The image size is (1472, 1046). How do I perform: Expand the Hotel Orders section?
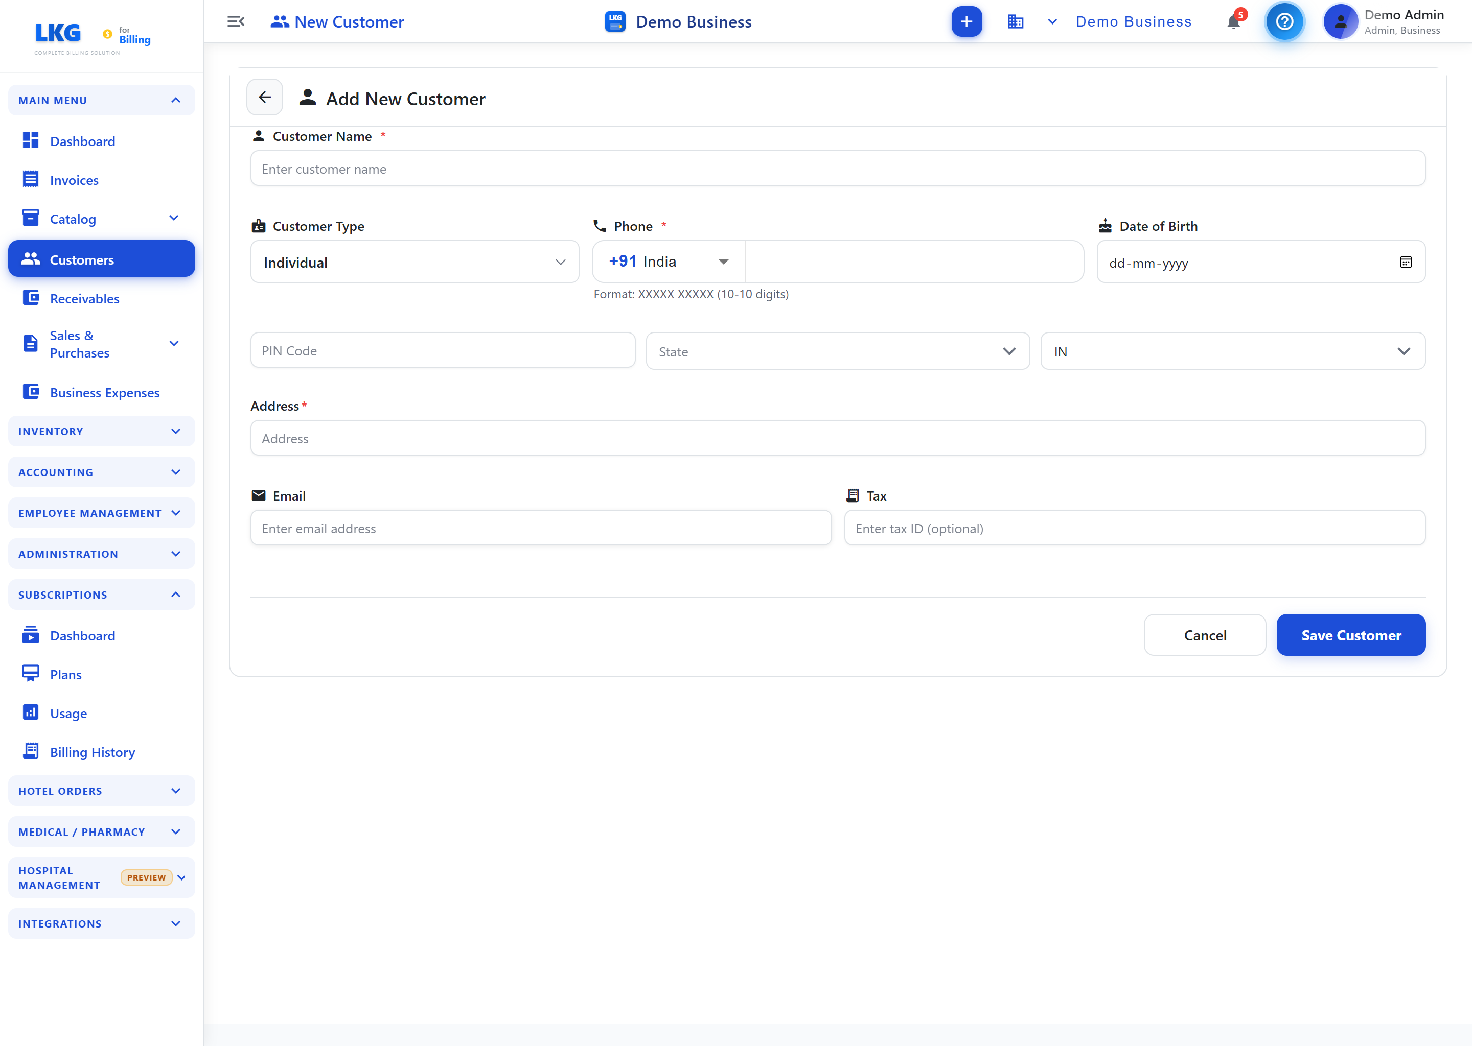click(x=101, y=791)
